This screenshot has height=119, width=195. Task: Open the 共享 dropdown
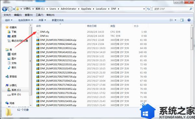click(42, 20)
